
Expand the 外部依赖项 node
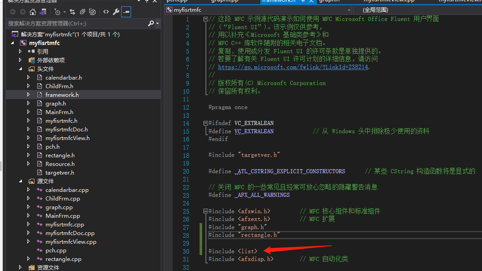(20, 60)
